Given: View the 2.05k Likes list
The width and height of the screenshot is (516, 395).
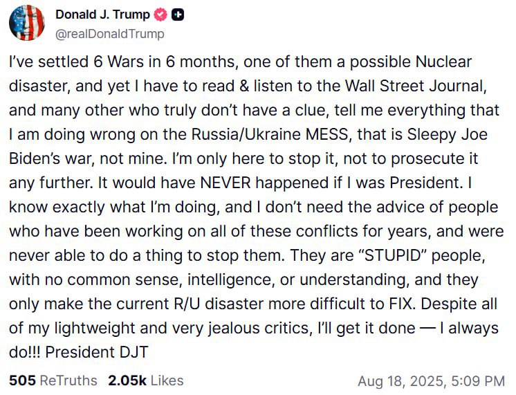Looking at the screenshot, I should [x=145, y=380].
